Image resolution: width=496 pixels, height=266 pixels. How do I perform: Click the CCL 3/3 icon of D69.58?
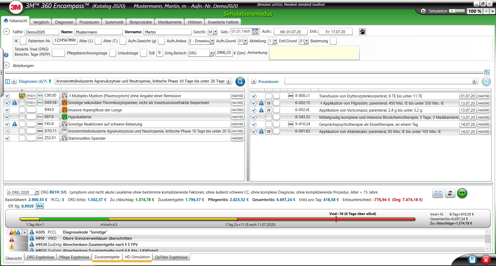tap(65, 103)
